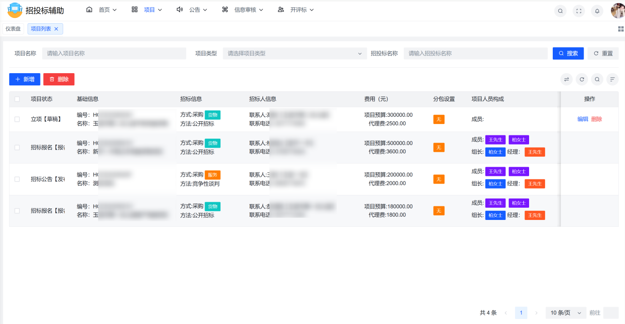This screenshot has width=625, height=324.
Task: Select all projects with the header checkbox
Action: click(x=17, y=99)
